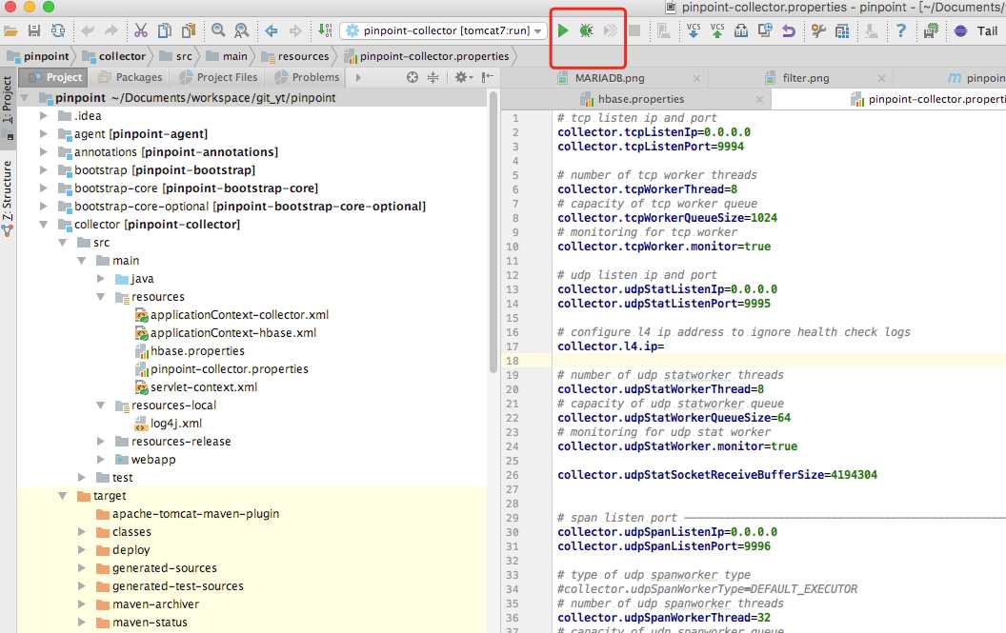
Task: Expand the generated-sources folder
Action: click(82, 568)
